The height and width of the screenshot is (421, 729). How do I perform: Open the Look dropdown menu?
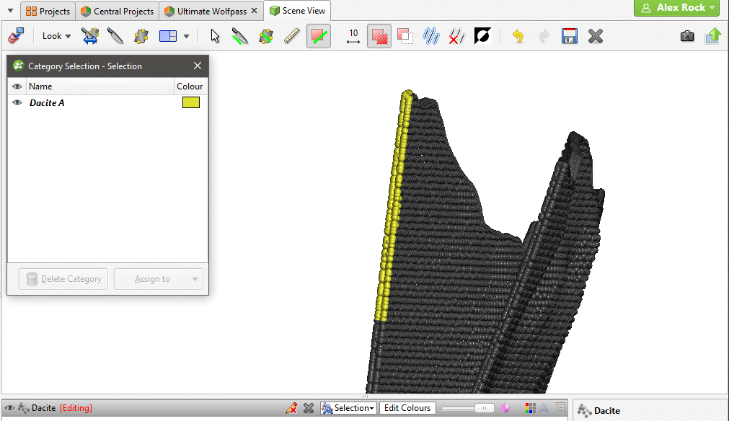click(x=56, y=36)
